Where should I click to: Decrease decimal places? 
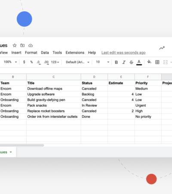(38, 62)
